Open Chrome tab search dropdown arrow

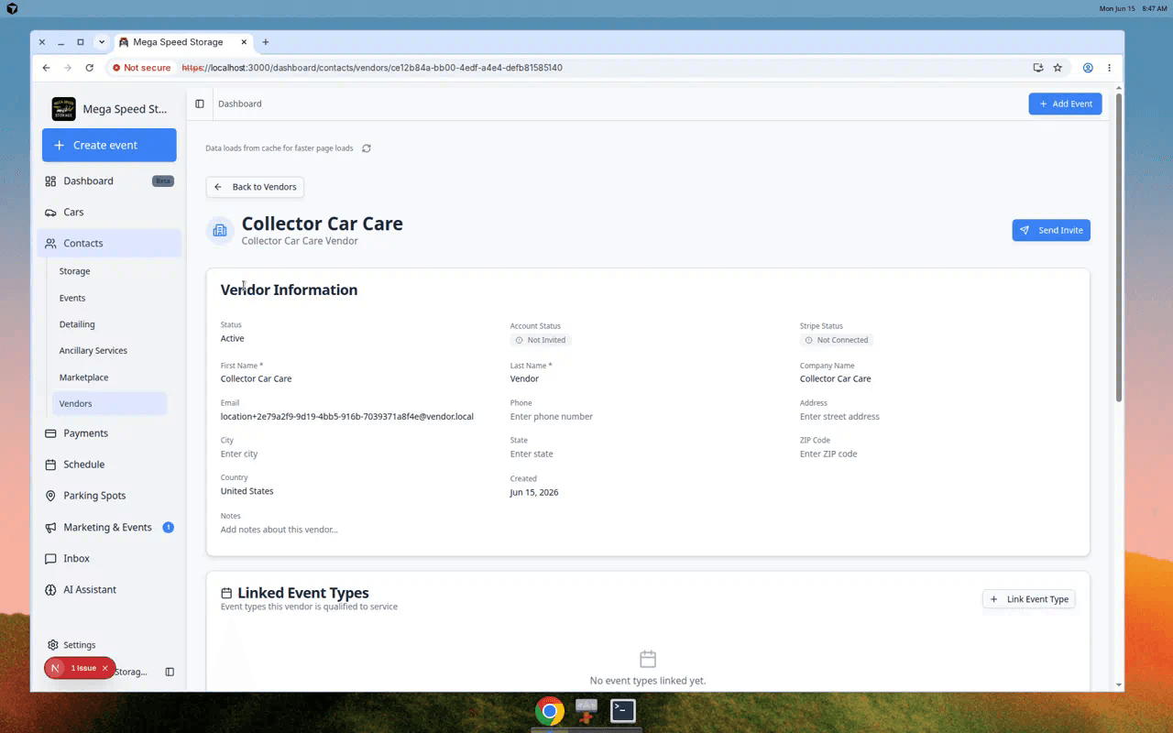click(x=101, y=42)
